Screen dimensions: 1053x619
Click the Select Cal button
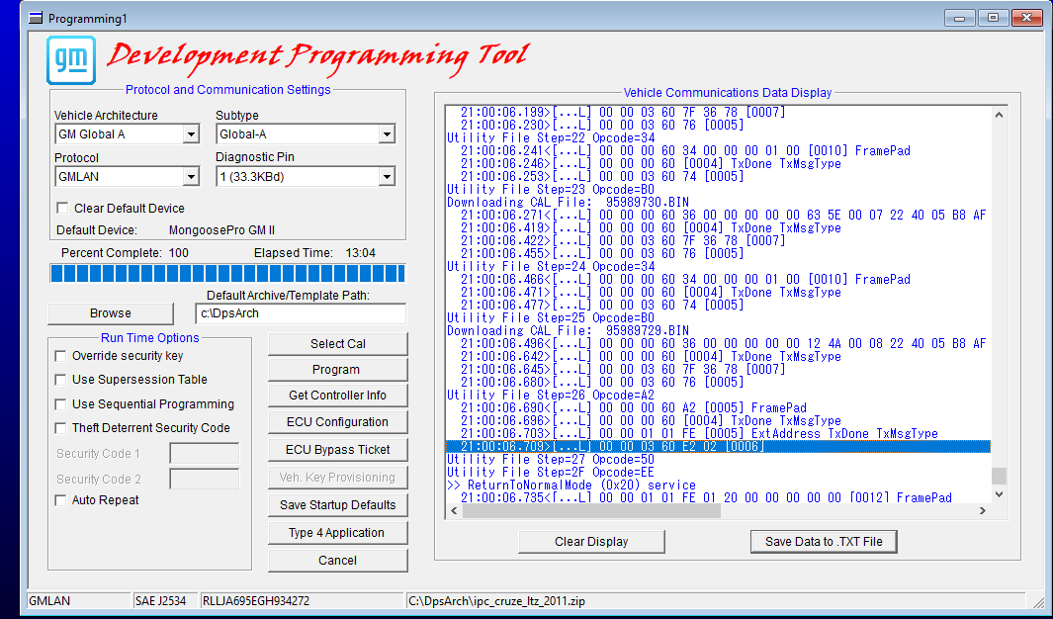tap(338, 344)
